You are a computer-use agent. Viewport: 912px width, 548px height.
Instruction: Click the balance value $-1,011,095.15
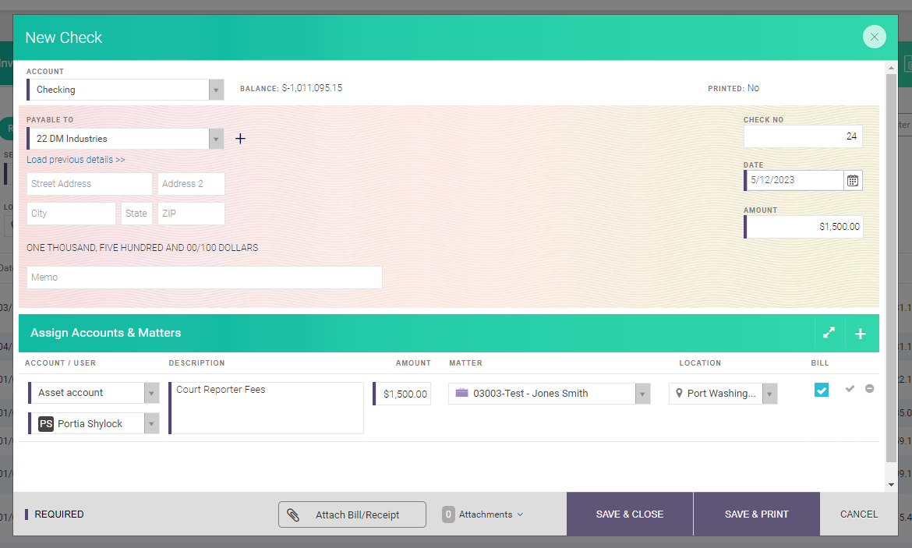click(x=312, y=88)
